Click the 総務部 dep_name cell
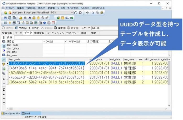The height and width of the screenshot is (120, 183). click(130, 82)
